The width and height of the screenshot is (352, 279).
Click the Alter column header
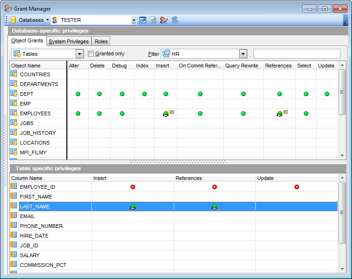point(78,66)
